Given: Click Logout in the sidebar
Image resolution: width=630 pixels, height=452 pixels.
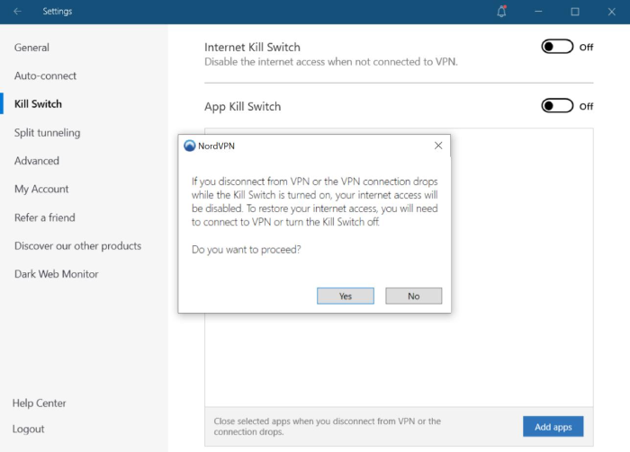Looking at the screenshot, I should 28,429.
